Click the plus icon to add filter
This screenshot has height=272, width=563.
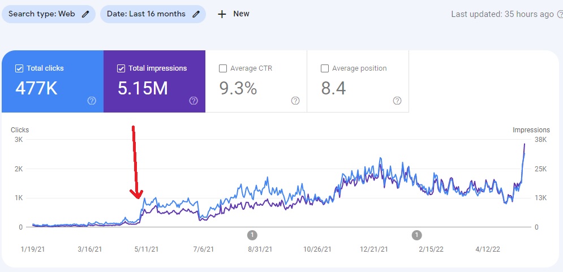pos(222,14)
